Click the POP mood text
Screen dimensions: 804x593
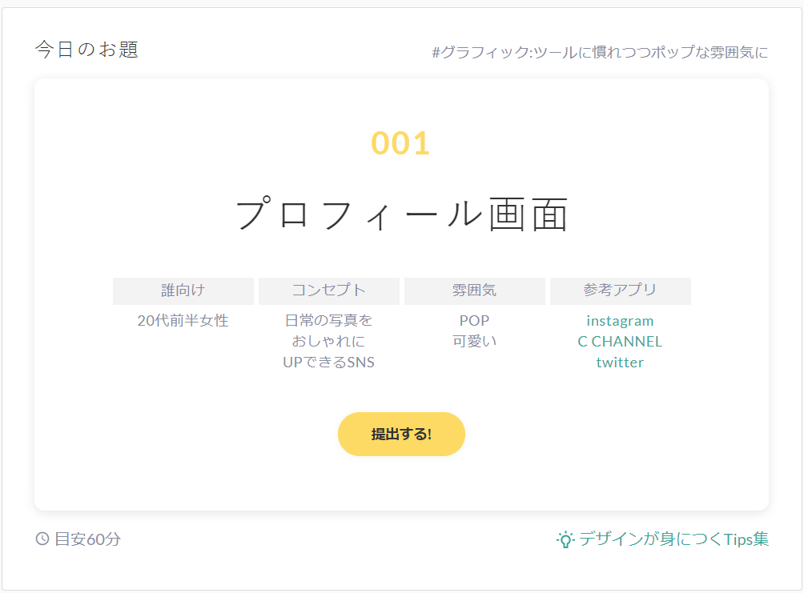pos(474,321)
